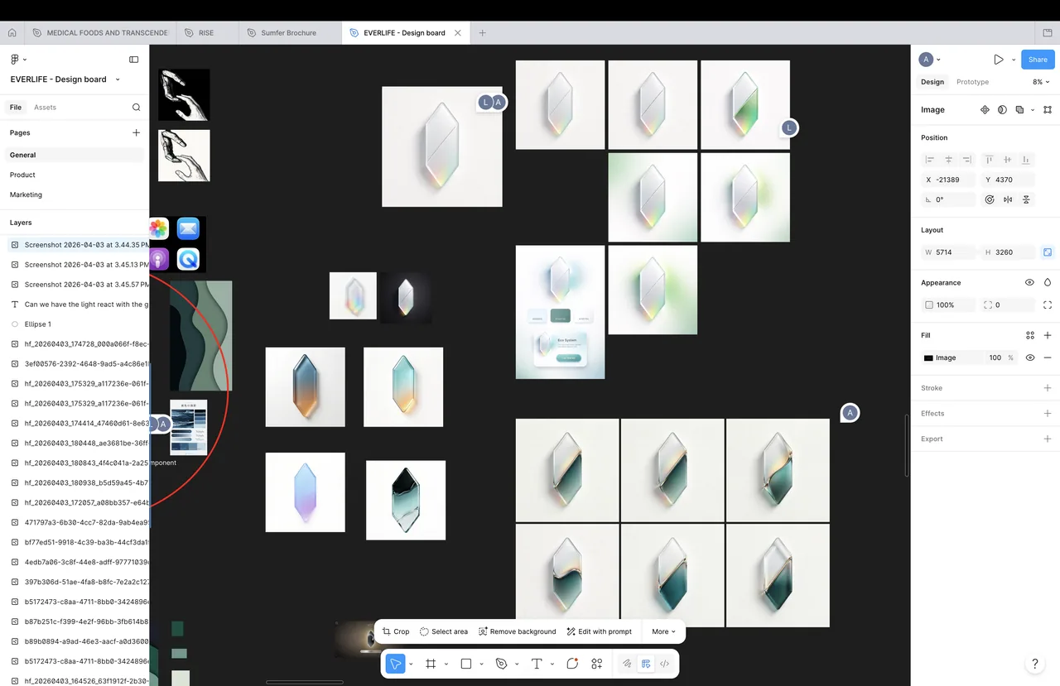Open fill styles four-dot icon
Viewport: 1060px width, 686px height.
[1030, 335]
